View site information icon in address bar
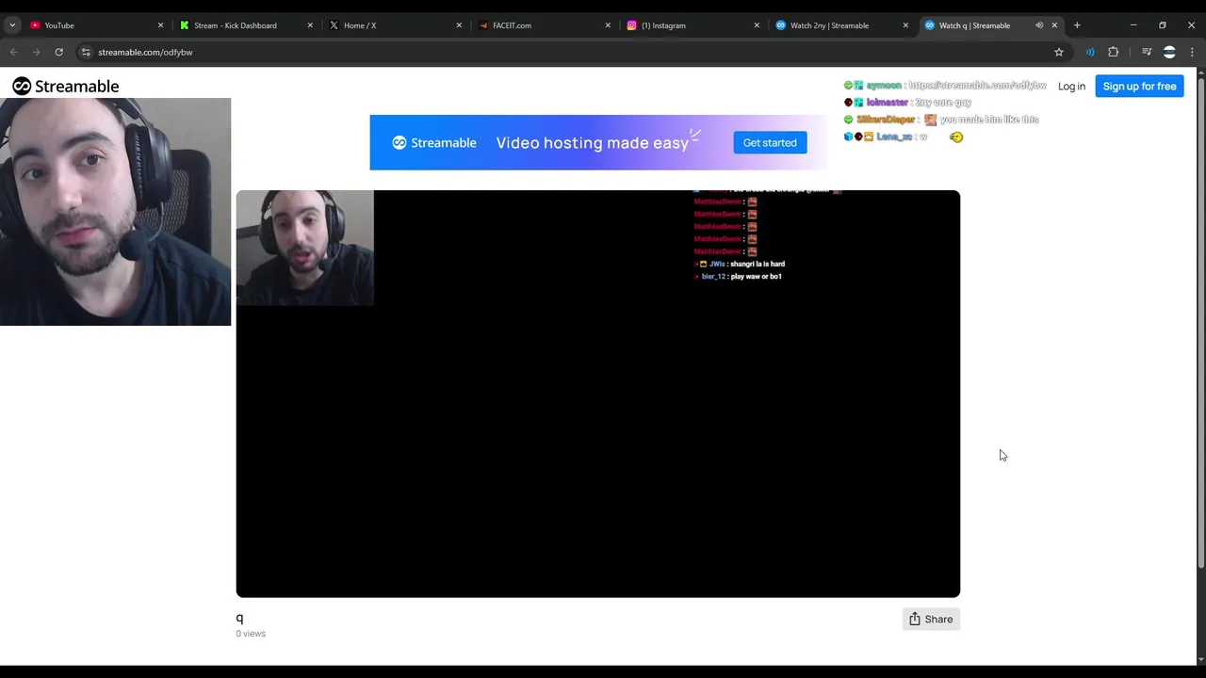The image size is (1206, 678). point(86,52)
